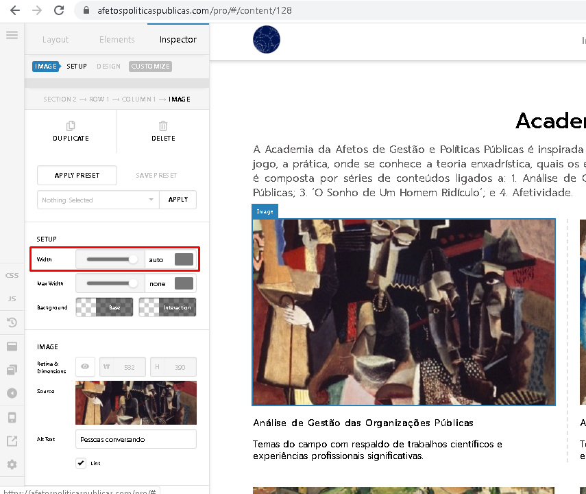586x494 pixels.
Task: Click the IMAGE element label in the inspector
Action: [46, 67]
